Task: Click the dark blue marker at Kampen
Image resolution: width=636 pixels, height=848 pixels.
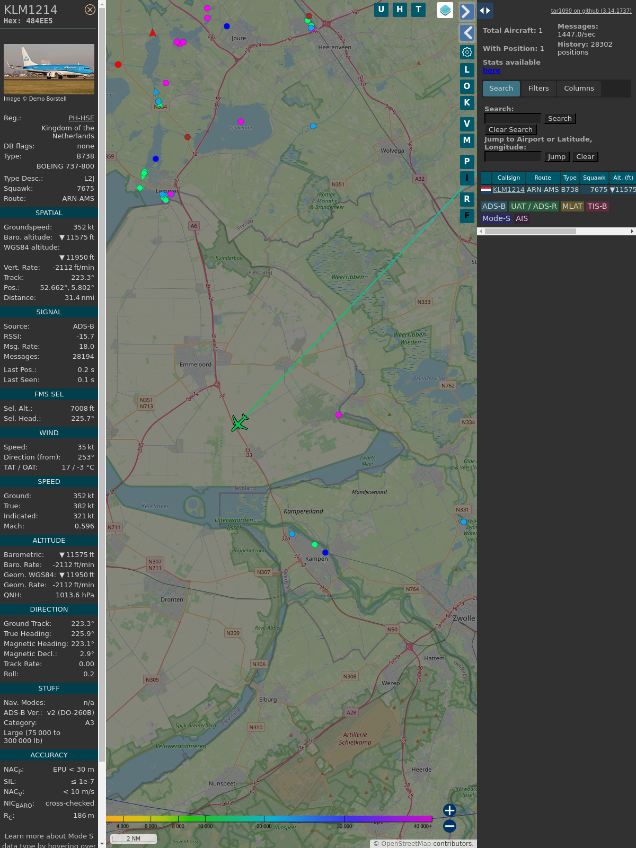Action: [x=325, y=553]
